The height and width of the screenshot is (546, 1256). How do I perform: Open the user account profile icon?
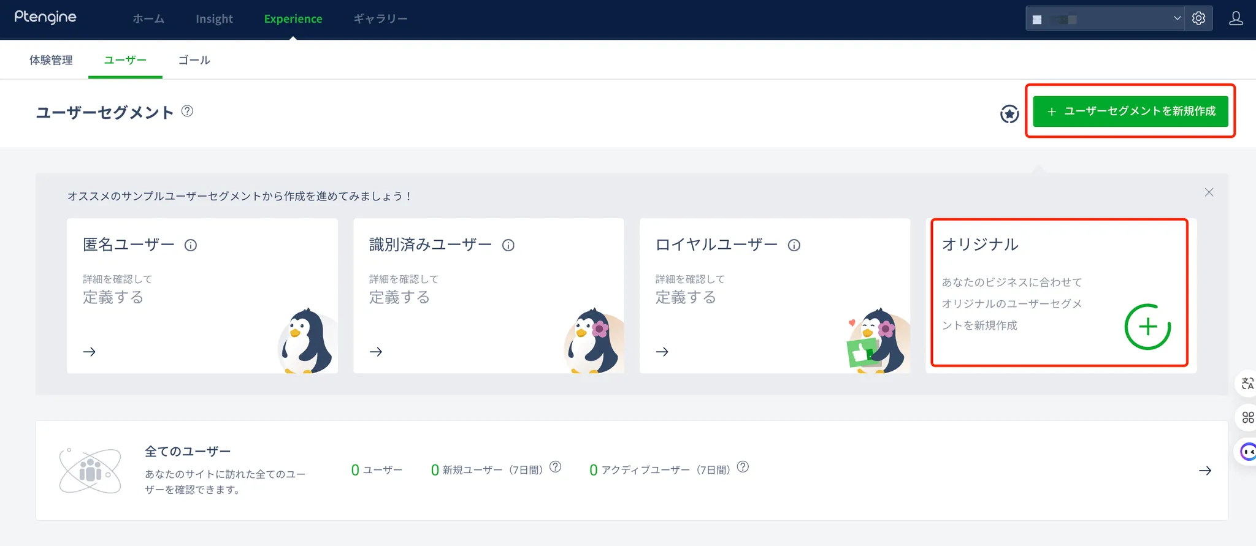point(1236,18)
